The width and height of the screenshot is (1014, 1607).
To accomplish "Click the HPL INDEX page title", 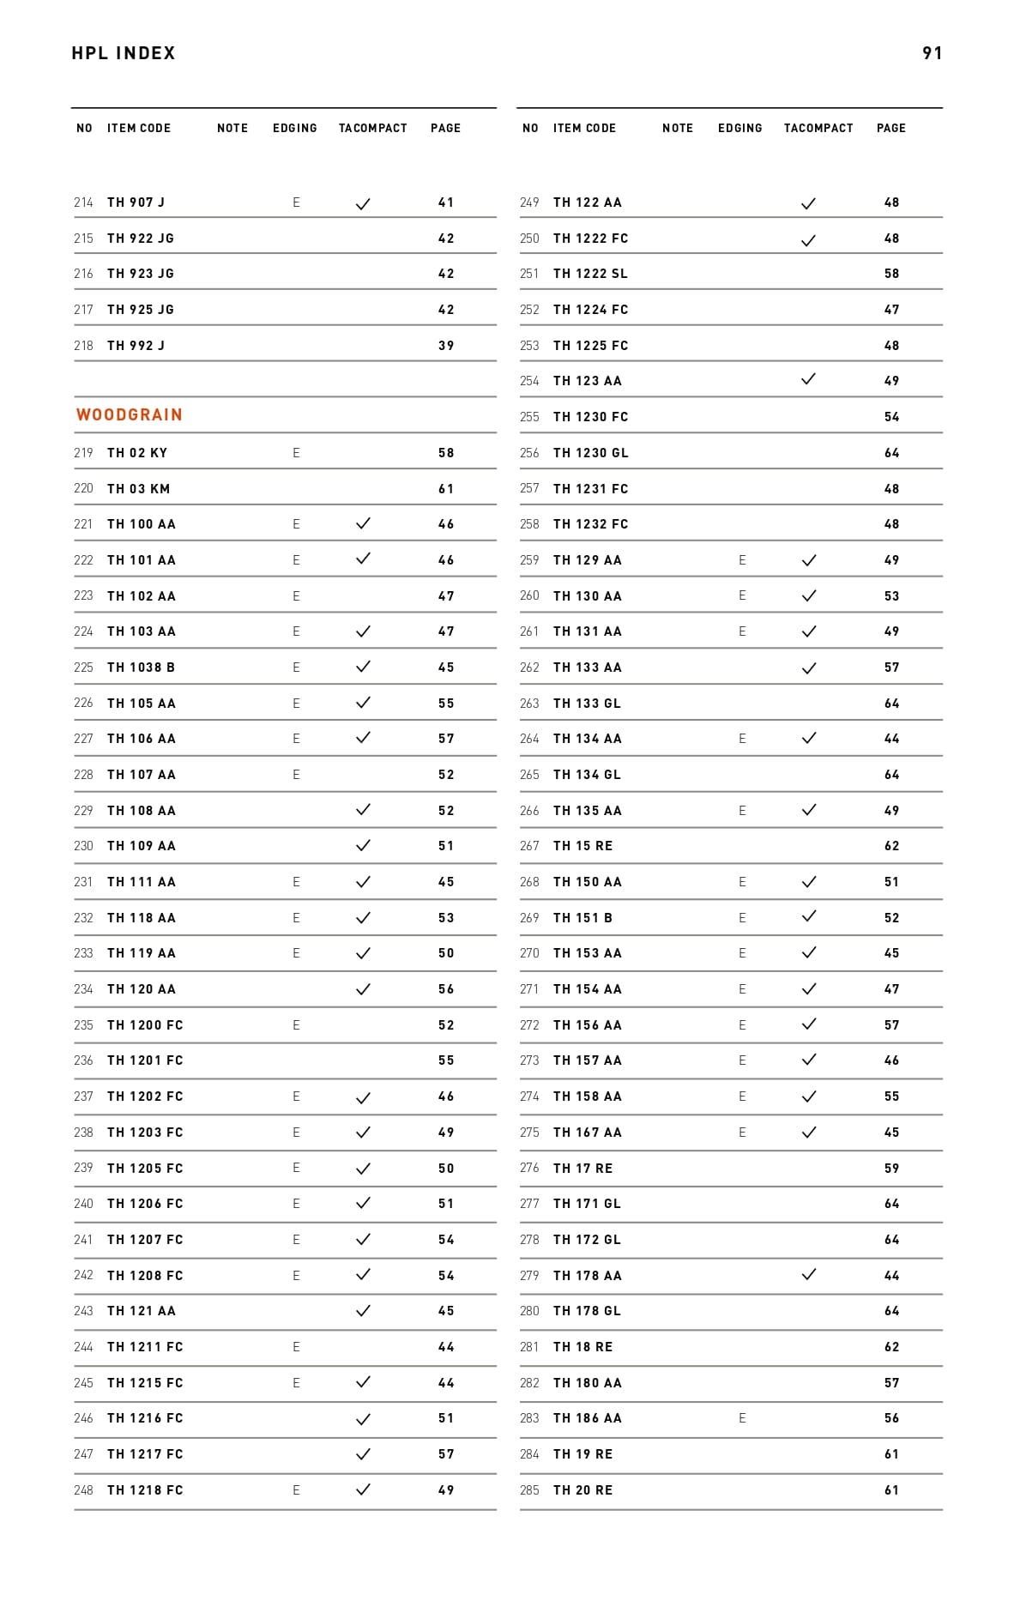I will 124,53.
